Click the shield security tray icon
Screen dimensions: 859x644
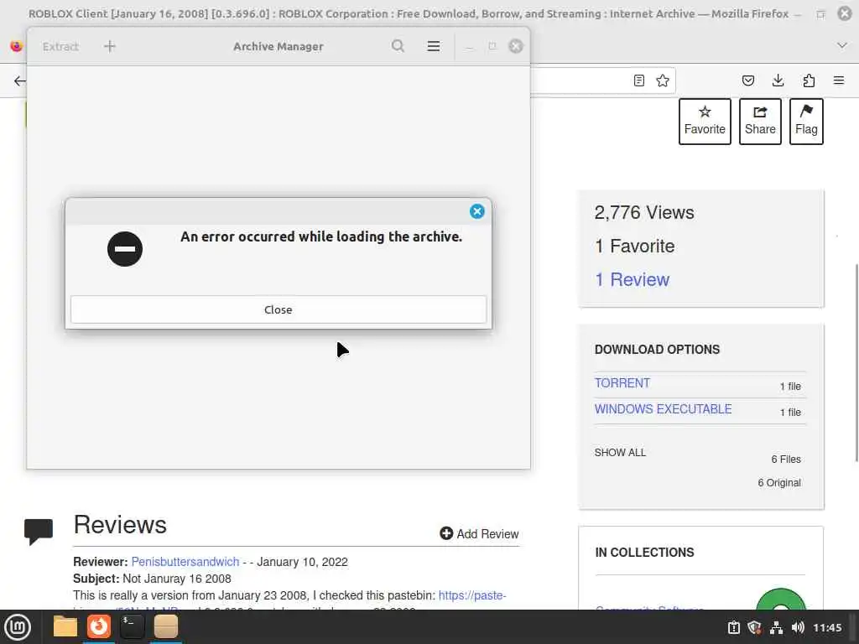pyautogui.click(x=754, y=627)
